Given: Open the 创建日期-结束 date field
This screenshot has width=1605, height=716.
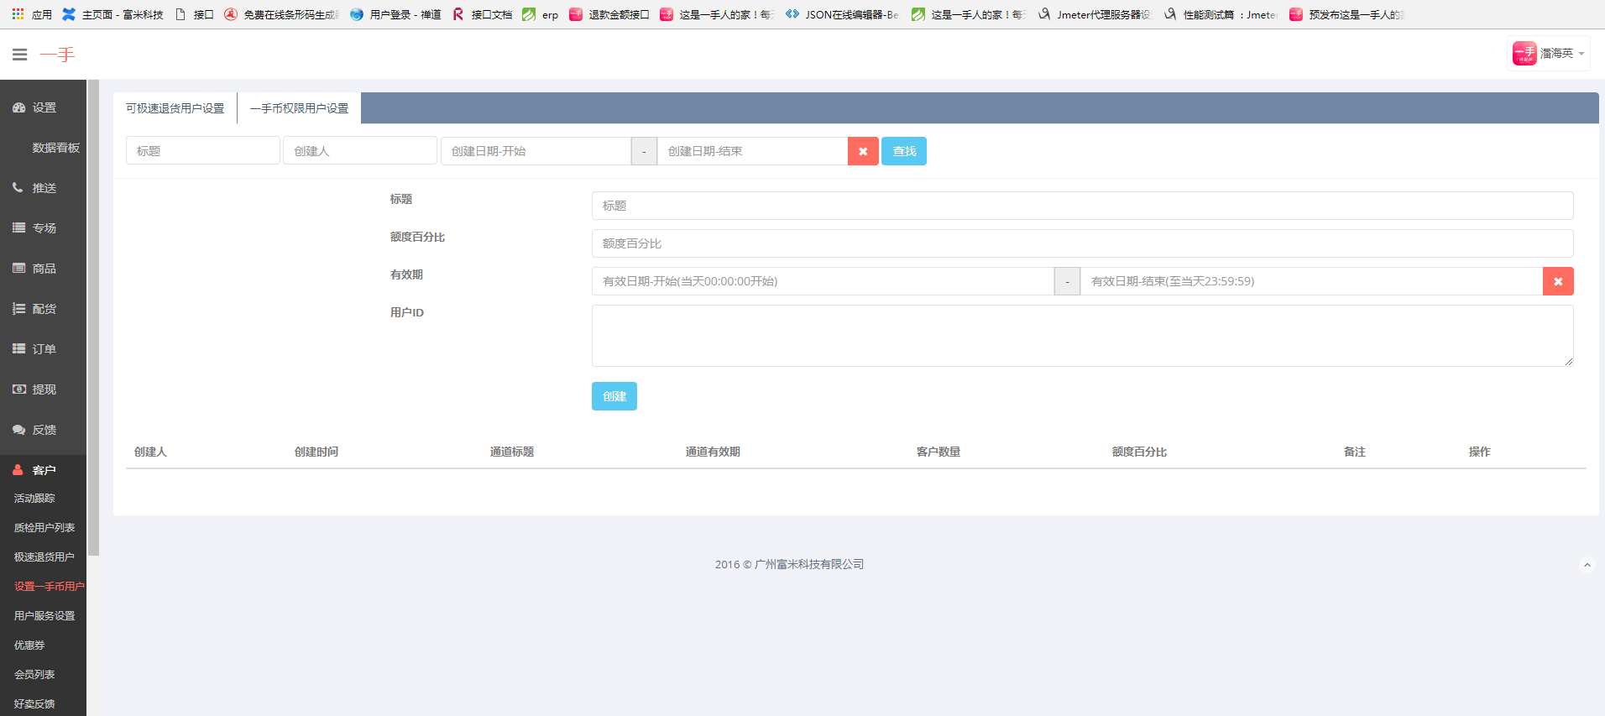Looking at the screenshot, I should [x=752, y=151].
